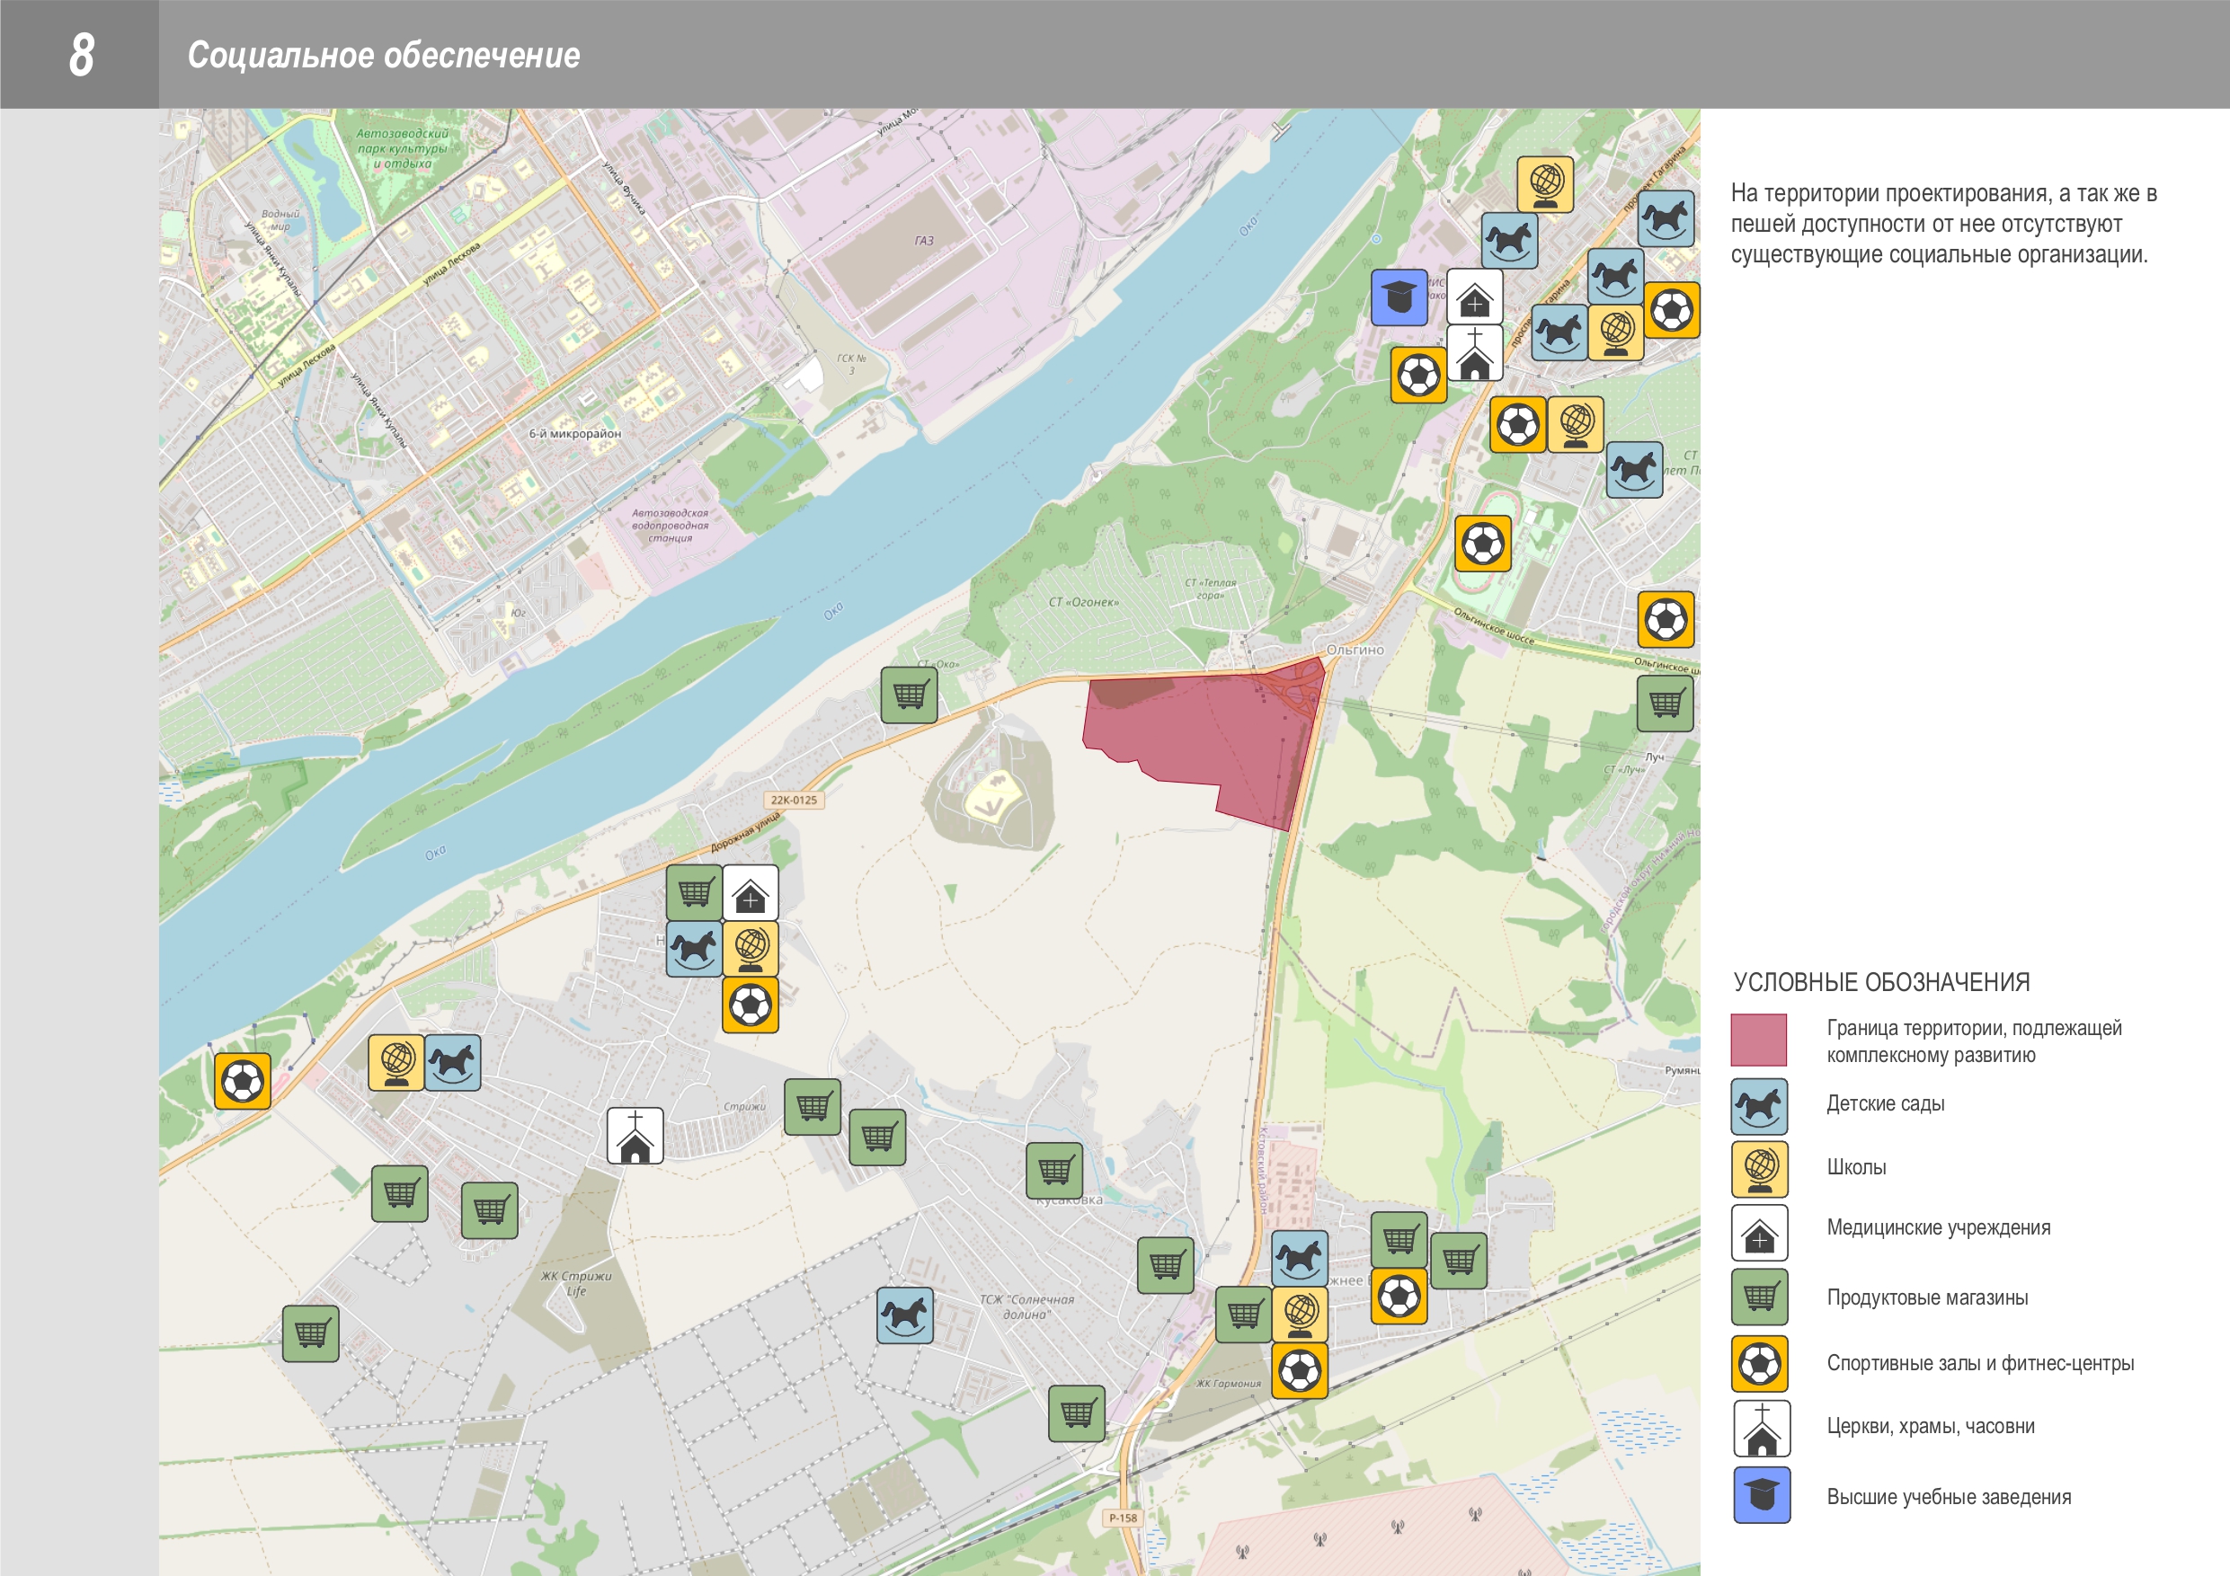The image size is (2230, 1576).
Task: Click the sports icon beside the stadium
Action: pos(1482,543)
